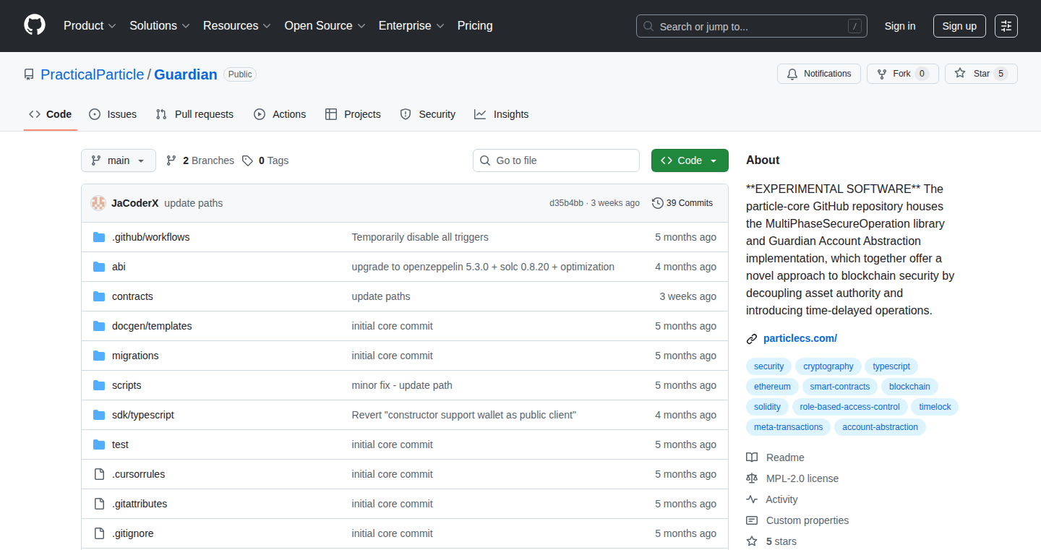Star the Guardian repository
1041x550 pixels.
[x=981, y=74]
